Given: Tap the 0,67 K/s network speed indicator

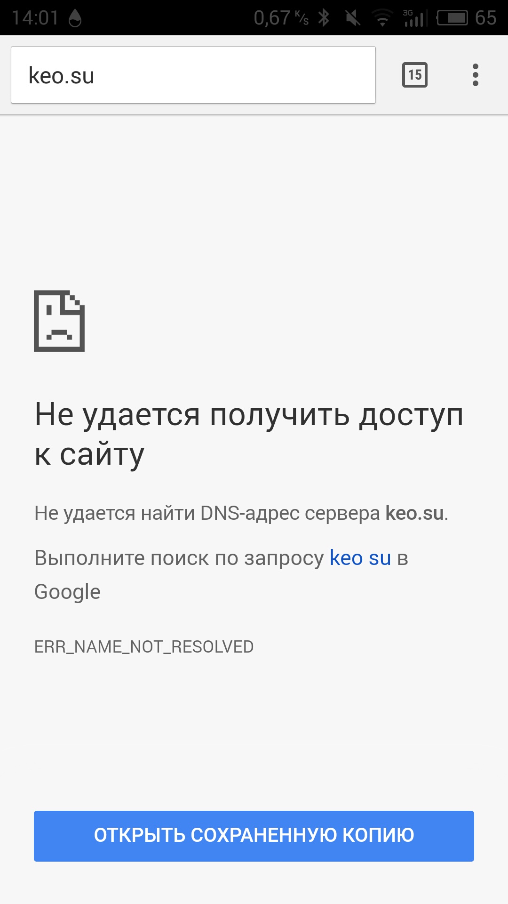Looking at the screenshot, I should pos(281,18).
